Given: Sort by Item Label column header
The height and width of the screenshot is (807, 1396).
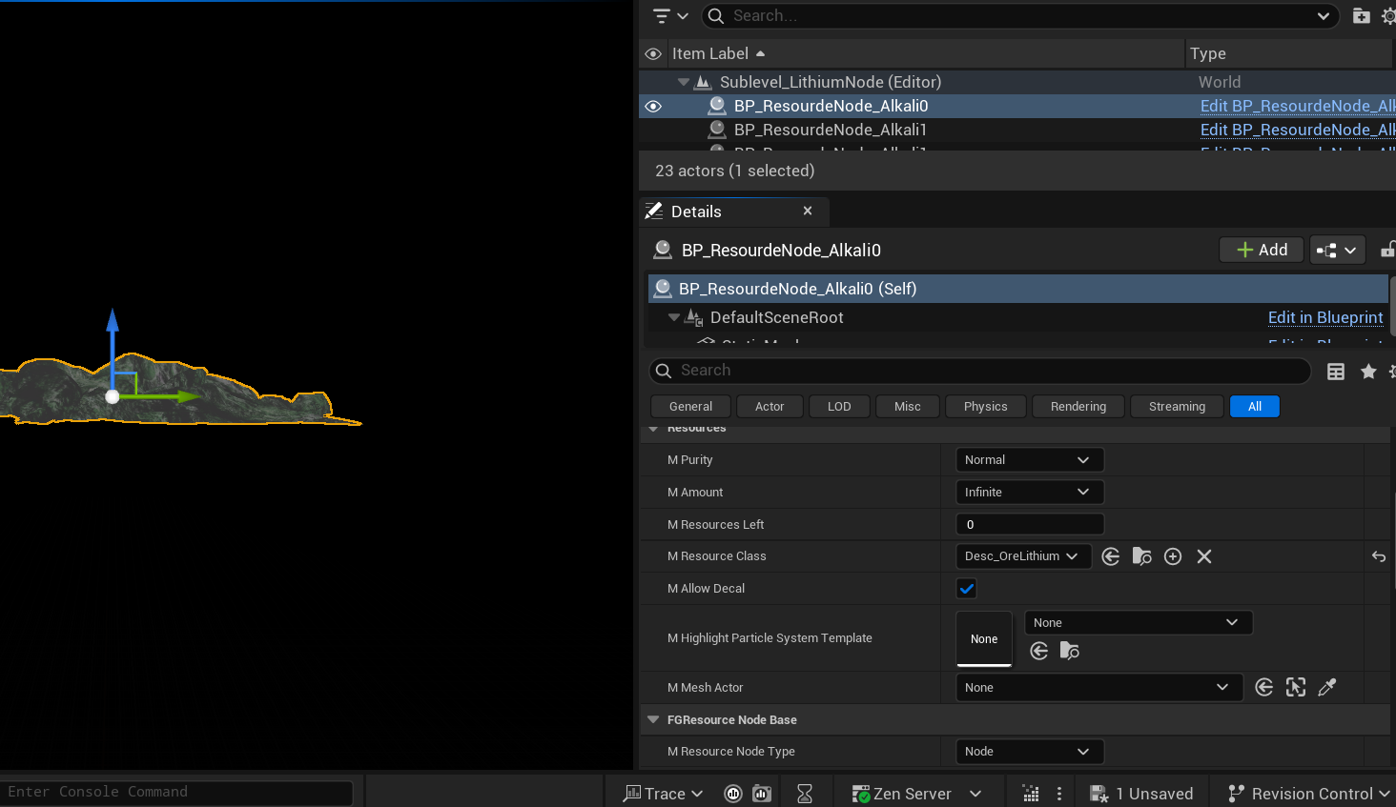Looking at the screenshot, I should [x=718, y=54].
